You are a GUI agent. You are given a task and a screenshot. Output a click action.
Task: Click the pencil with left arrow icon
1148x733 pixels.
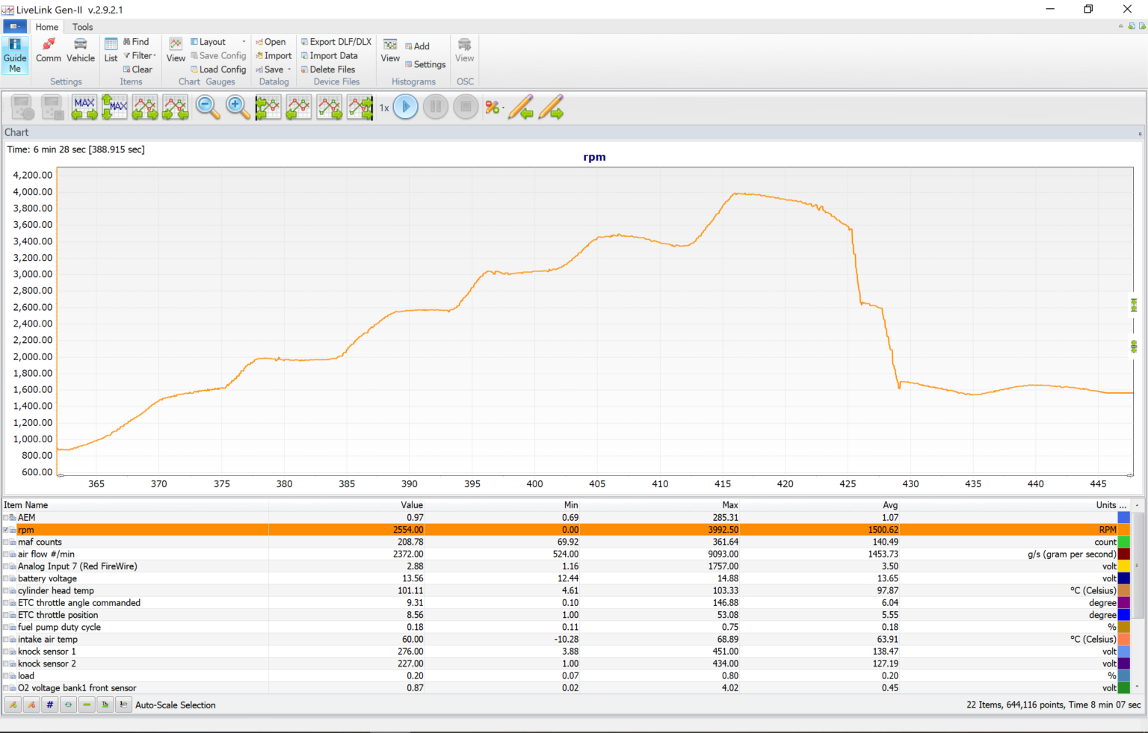521,108
